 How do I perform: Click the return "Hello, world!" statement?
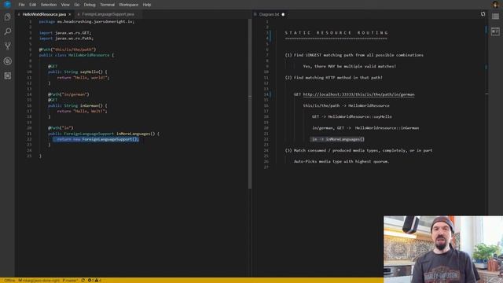[x=83, y=78]
